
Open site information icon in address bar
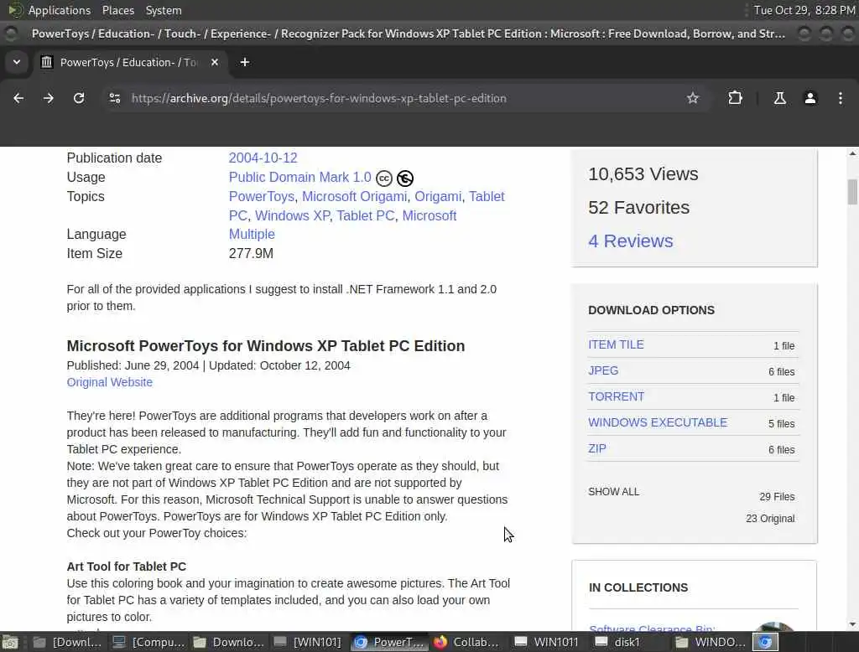click(x=114, y=98)
